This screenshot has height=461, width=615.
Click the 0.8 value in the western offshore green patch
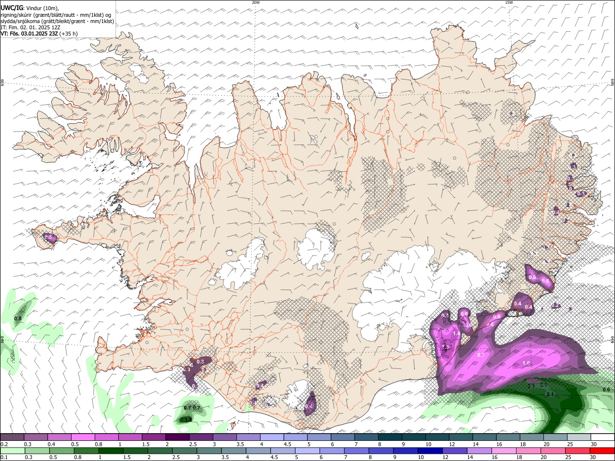pyautogui.click(x=18, y=318)
